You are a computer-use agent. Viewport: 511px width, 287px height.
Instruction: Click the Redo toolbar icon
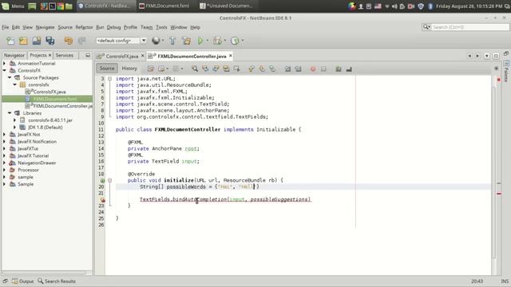tap(81, 41)
